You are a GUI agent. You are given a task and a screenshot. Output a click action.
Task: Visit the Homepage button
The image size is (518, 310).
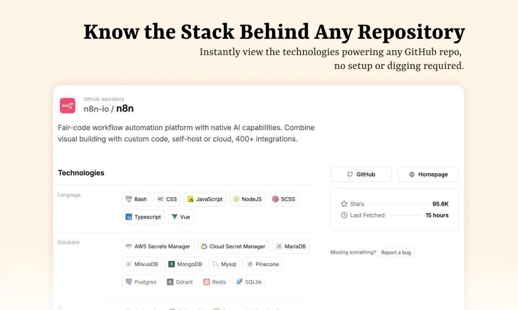coord(428,174)
